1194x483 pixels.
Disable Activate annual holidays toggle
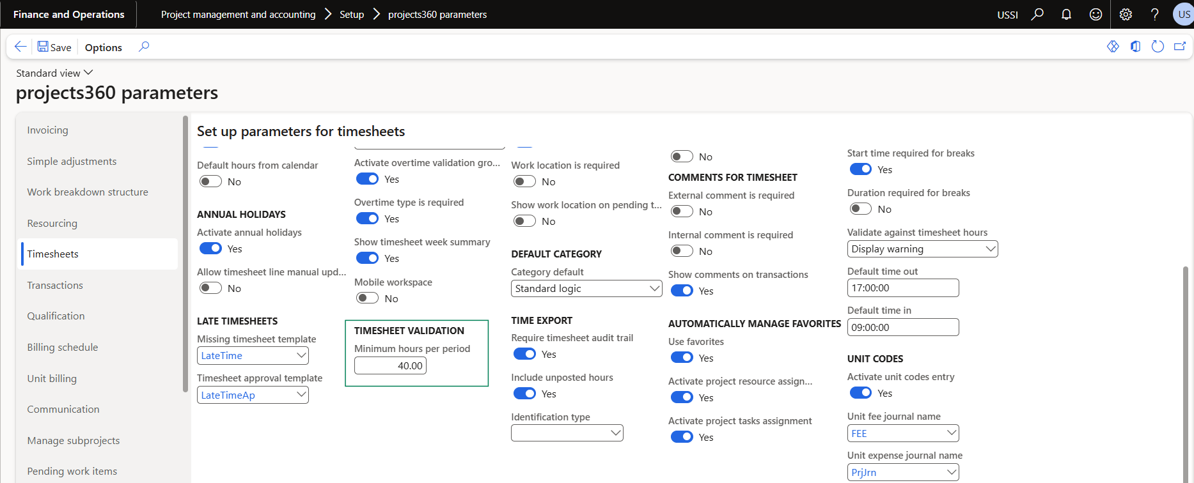[x=210, y=249]
